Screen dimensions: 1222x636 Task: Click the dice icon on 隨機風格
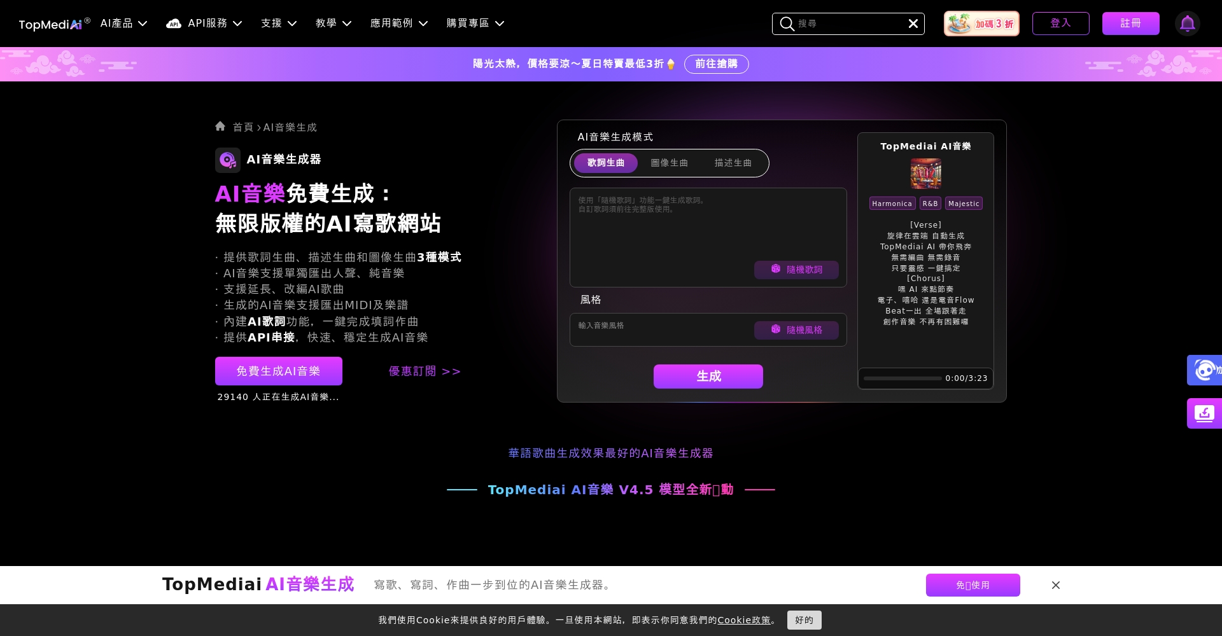click(776, 329)
